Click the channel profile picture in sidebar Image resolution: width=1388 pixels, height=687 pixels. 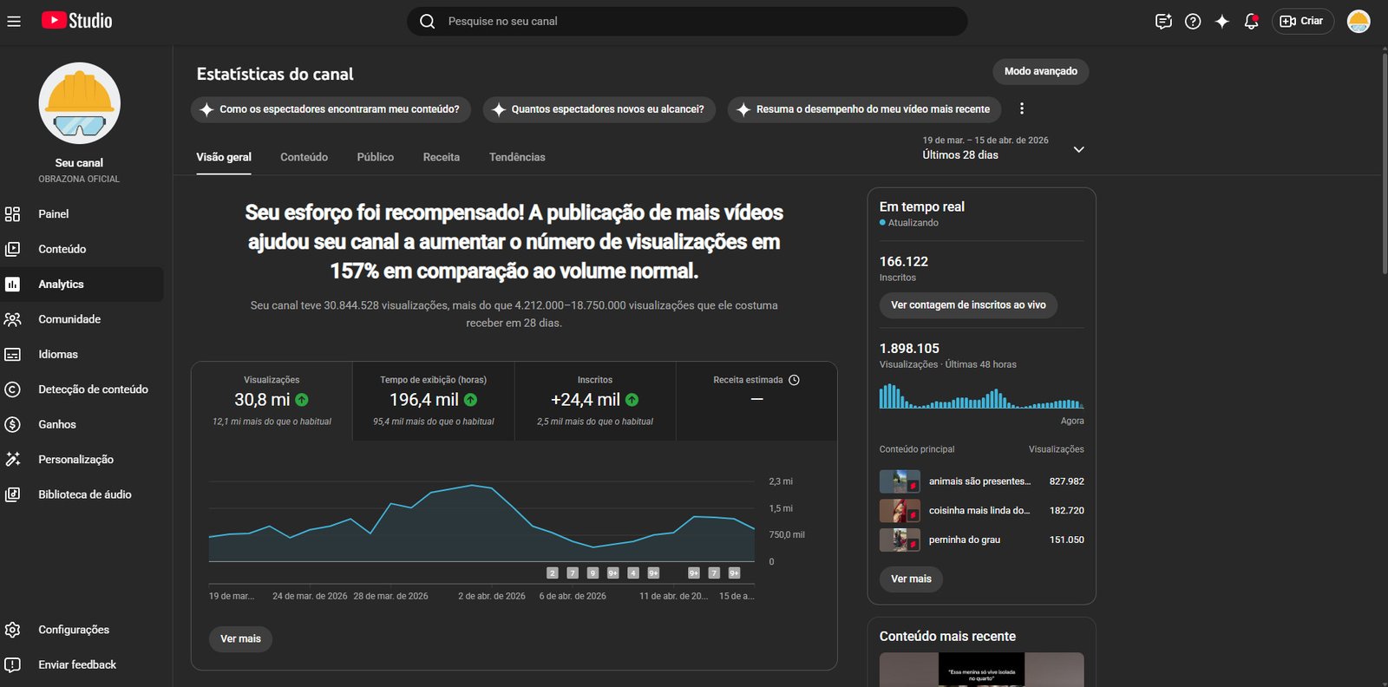click(x=79, y=103)
